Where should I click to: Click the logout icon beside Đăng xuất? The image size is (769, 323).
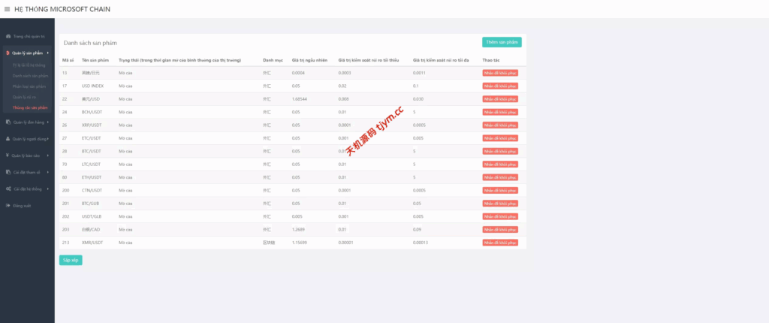click(x=8, y=205)
